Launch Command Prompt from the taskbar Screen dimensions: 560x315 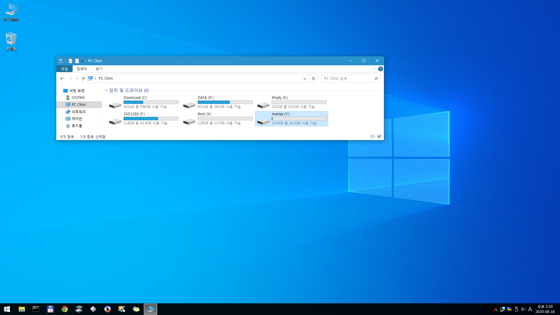click(x=36, y=309)
